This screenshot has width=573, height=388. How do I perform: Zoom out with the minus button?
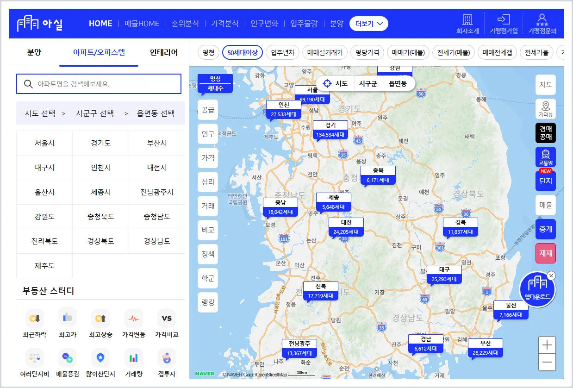pyautogui.click(x=547, y=362)
